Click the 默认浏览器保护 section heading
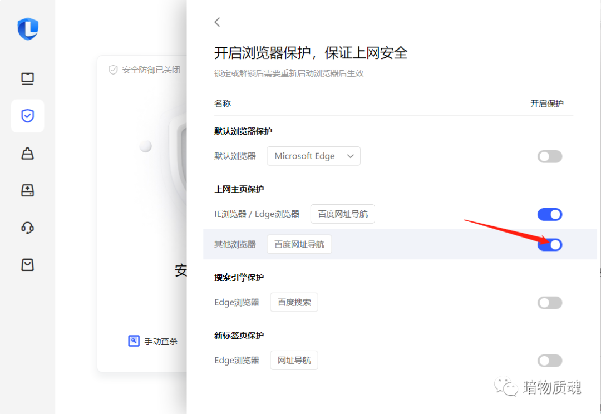Viewport: 601px width, 414px height. [243, 131]
